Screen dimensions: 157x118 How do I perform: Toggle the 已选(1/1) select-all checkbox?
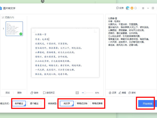[x=3, y=18]
